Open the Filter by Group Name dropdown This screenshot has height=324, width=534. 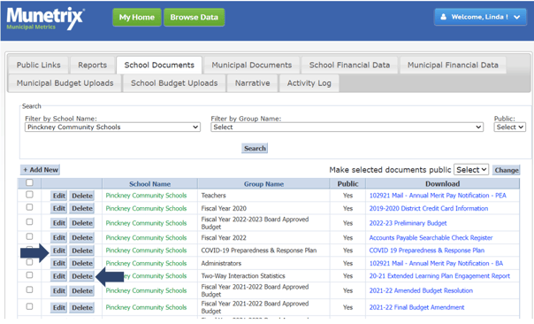[x=347, y=127]
